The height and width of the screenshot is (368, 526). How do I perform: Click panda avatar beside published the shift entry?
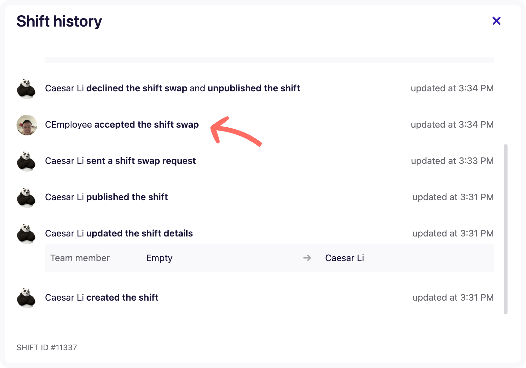(x=26, y=197)
